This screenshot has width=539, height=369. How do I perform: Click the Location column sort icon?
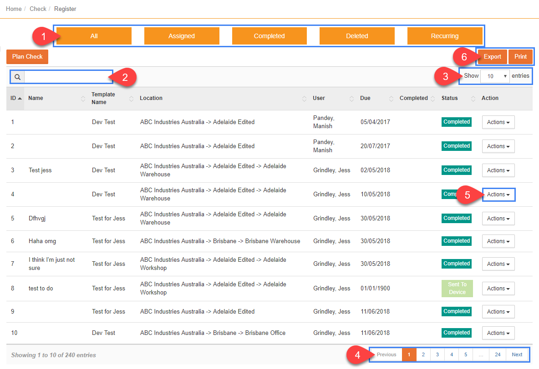[x=304, y=98]
